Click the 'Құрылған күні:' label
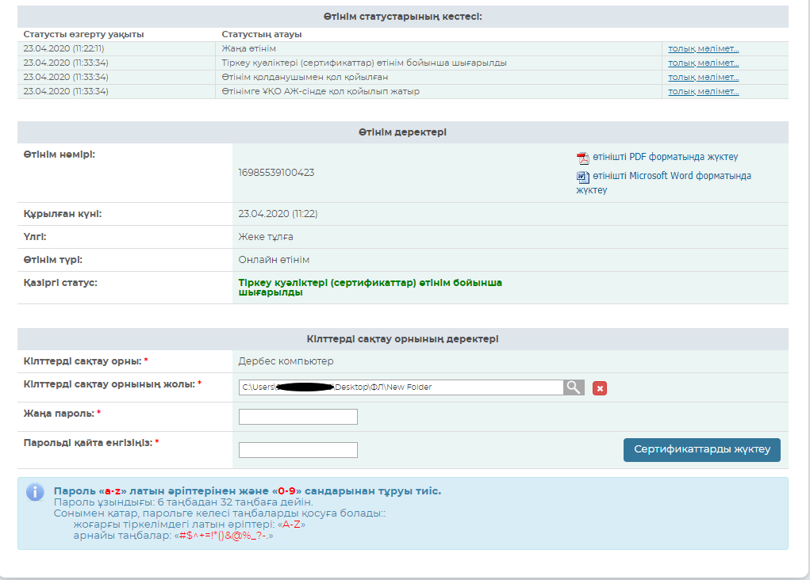Image resolution: width=810 pixels, height=580 pixels. [x=63, y=214]
